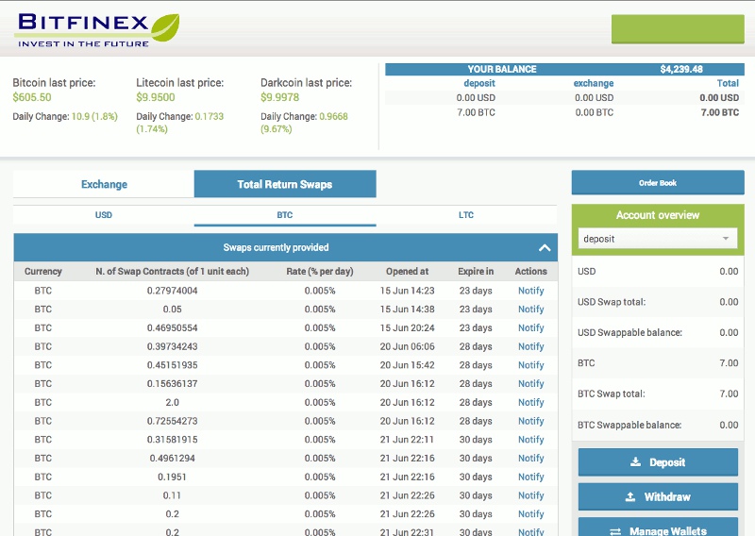Click Notify for the 0.05 BTC swap
This screenshot has height=536, width=755.
pyautogui.click(x=530, y=310)
